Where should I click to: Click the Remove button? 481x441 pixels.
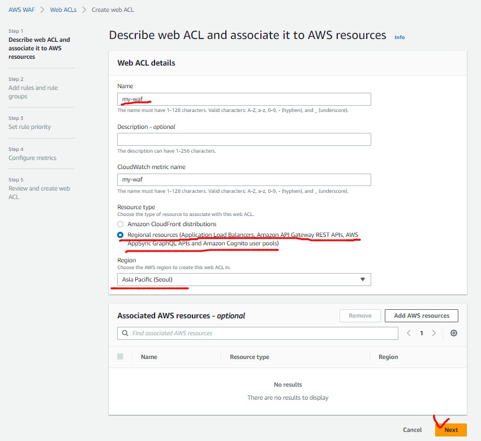[x=360, y=315]
